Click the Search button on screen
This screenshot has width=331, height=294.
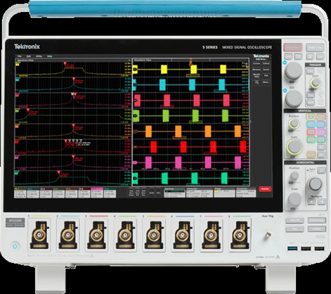(266, 69)
